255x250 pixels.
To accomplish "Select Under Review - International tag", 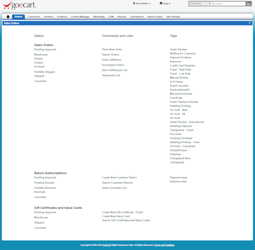I will point(187,122).
